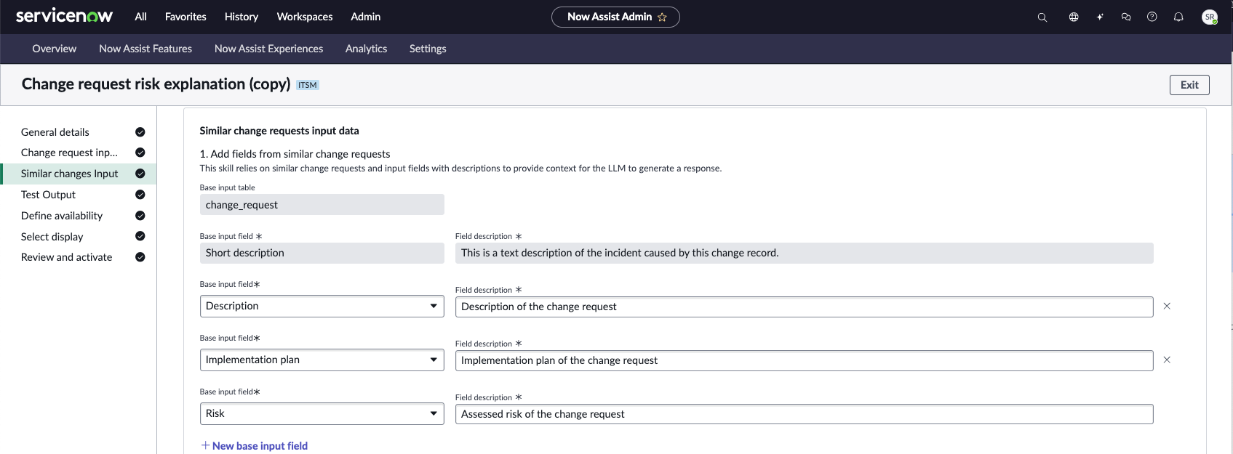This screenshot has height=454, width=1233.
Task: Click the read-only Short description field
Action: [322, 253]
